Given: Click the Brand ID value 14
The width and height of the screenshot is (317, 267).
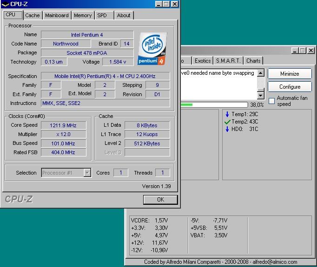Looking at the screenshot, I should tap(127, 44).
